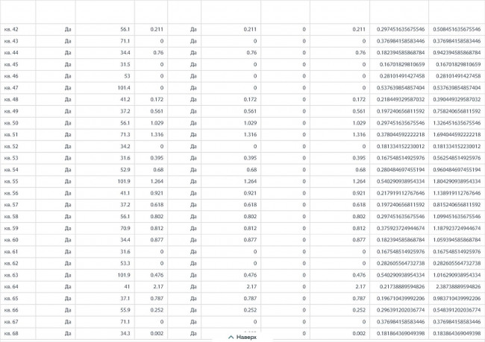Click the cell 0.390449329587032

click(x=457, y=100)
